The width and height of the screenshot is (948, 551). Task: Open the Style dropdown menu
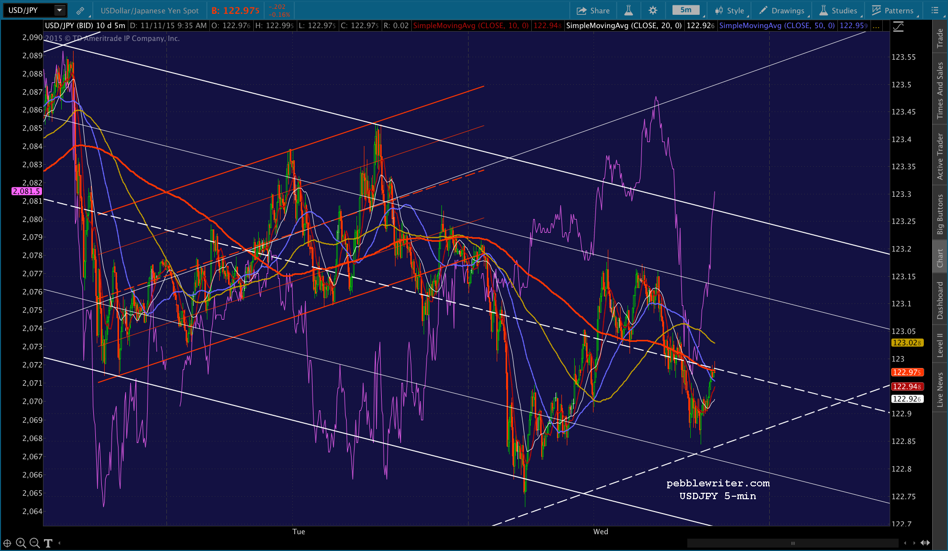(x=730, y=10)
